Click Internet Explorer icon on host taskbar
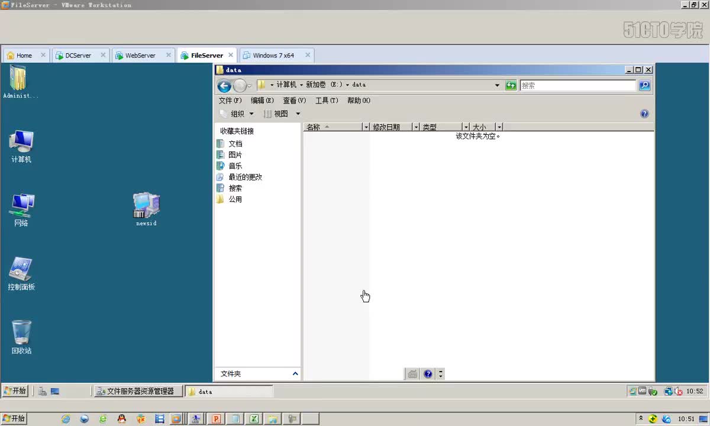710x426 pixels. point(66,419)
